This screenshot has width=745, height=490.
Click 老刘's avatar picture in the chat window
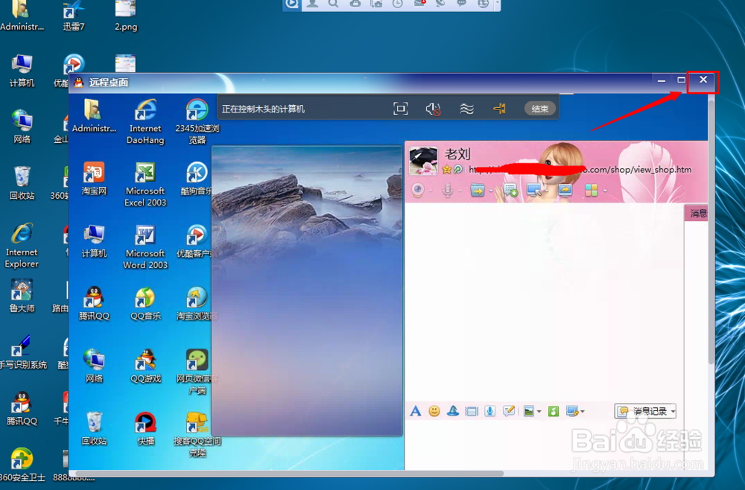423,161
